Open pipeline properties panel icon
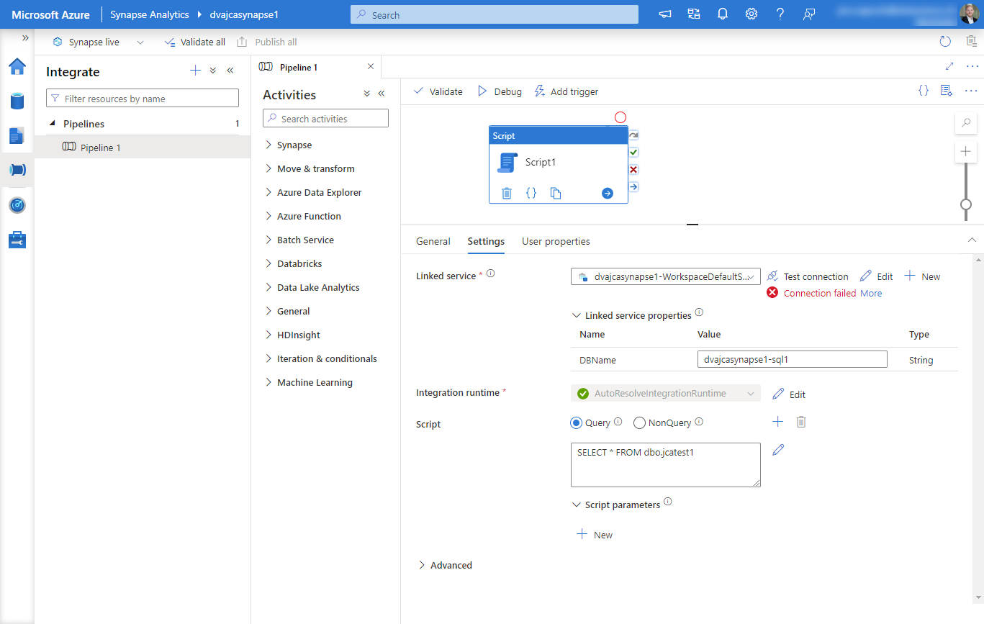The width and height of the screenshot is (984, 624). coord(947,91)
